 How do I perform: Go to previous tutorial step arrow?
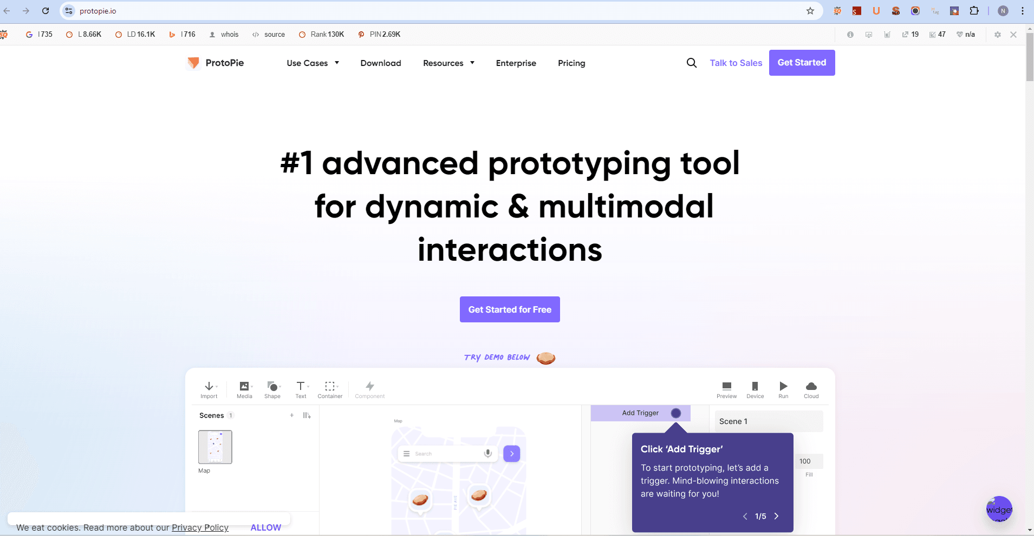[x=745, y=516]
